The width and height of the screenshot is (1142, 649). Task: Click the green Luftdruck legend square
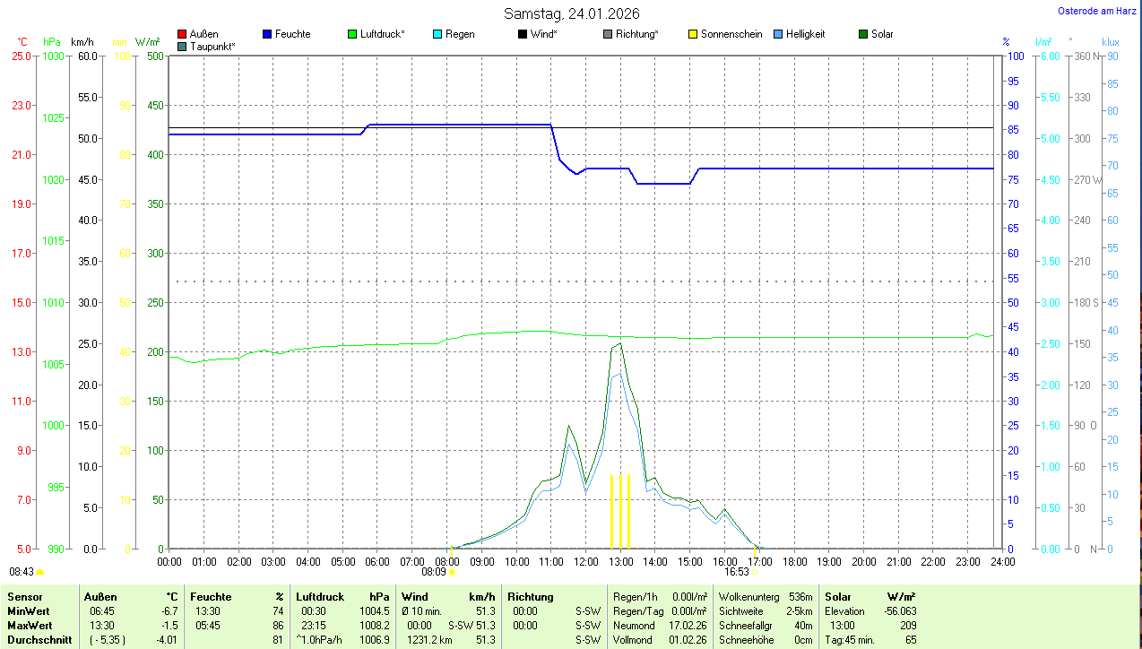(x=352, y=34)
